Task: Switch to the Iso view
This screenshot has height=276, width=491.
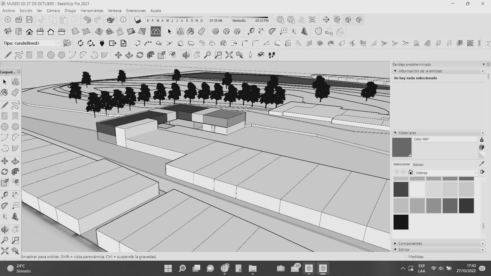Action: pos(8,32)
